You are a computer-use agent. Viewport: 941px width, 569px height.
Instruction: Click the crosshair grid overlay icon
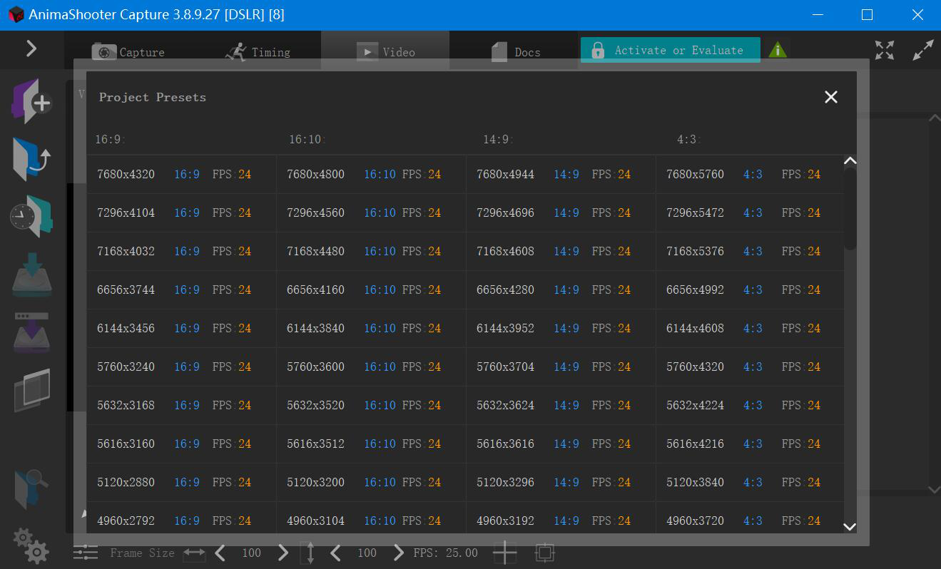pyautogui.click(x=505, y=553)
